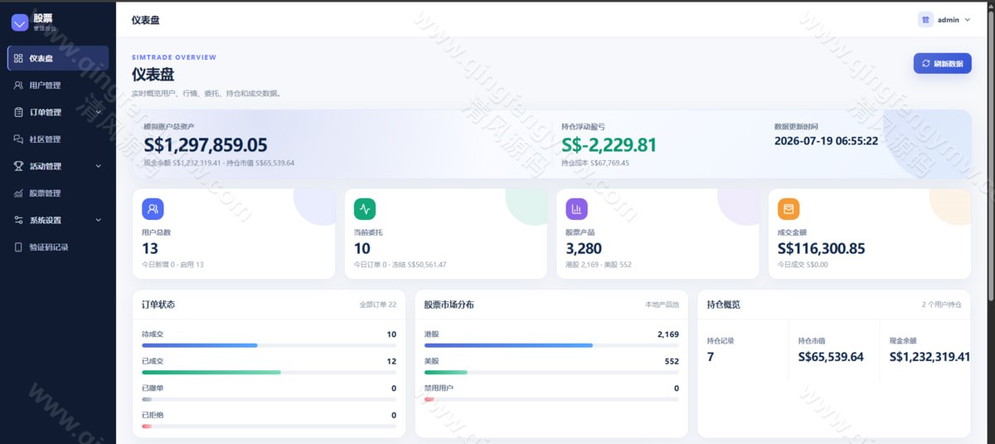Click the 今日新增 0 · 启用 13 subtitle
Viewport: 995px width, 444px height.
tap(172, 265)
